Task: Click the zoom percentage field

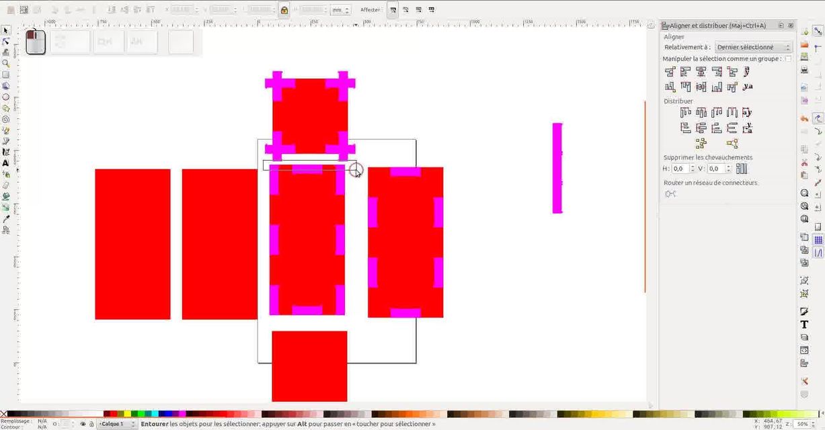Action: 801,424
